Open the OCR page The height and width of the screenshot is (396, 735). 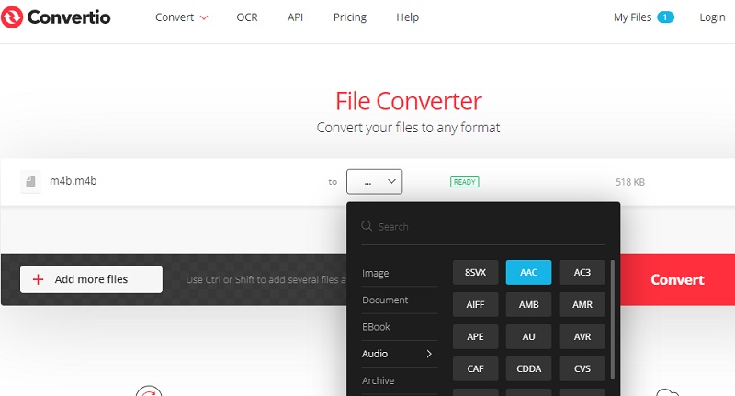[247, 17]
